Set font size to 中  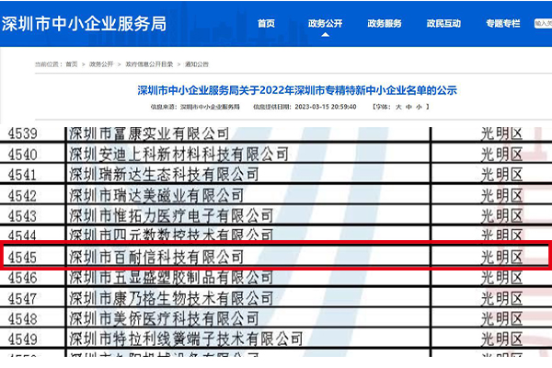408,107
